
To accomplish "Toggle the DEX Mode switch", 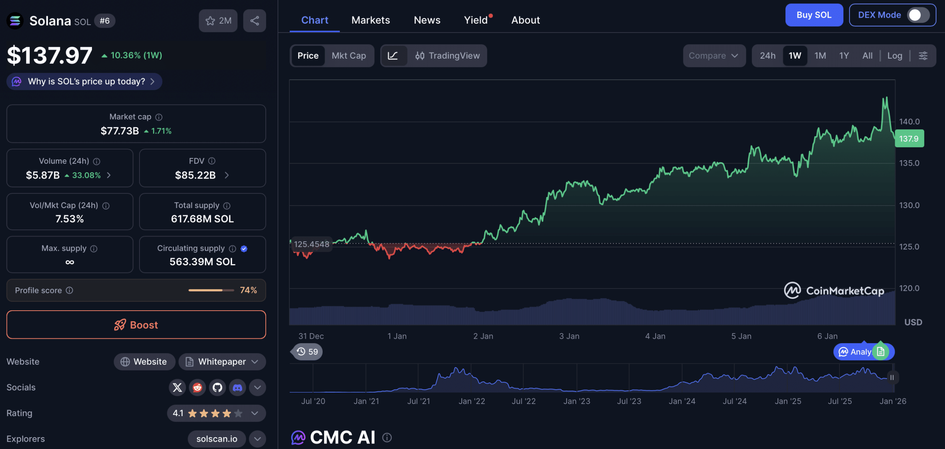I will pyautogui.click(x=918, y=15).
